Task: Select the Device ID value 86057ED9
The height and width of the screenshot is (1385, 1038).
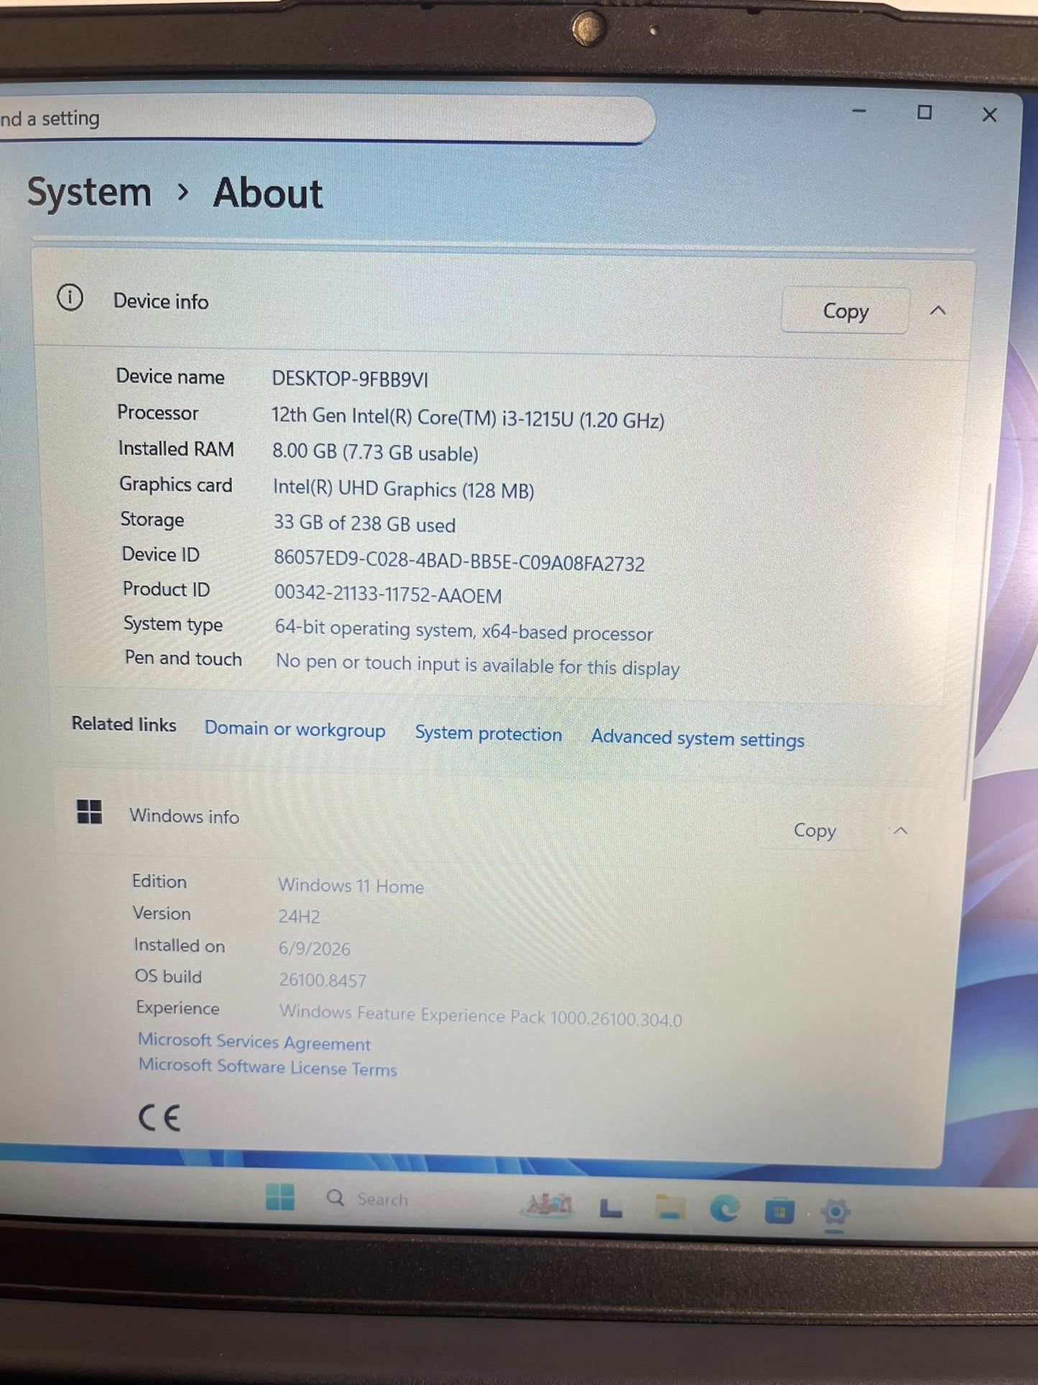Action: (x=459, y=561)
